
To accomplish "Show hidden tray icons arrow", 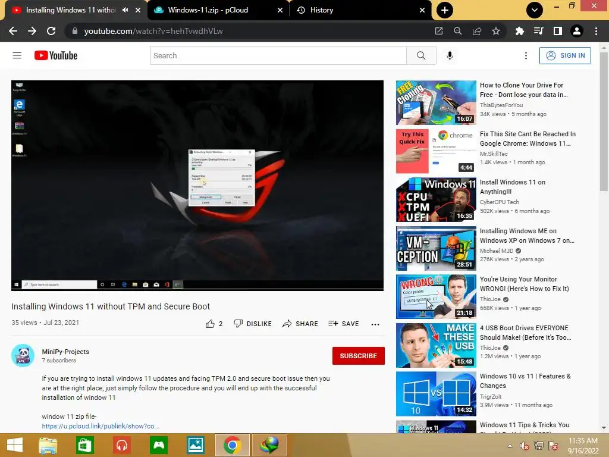I will click(510, 445).
